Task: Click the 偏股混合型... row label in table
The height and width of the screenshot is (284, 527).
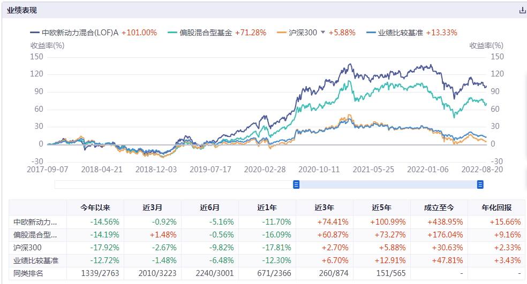Action: click(x=35, y=234)
